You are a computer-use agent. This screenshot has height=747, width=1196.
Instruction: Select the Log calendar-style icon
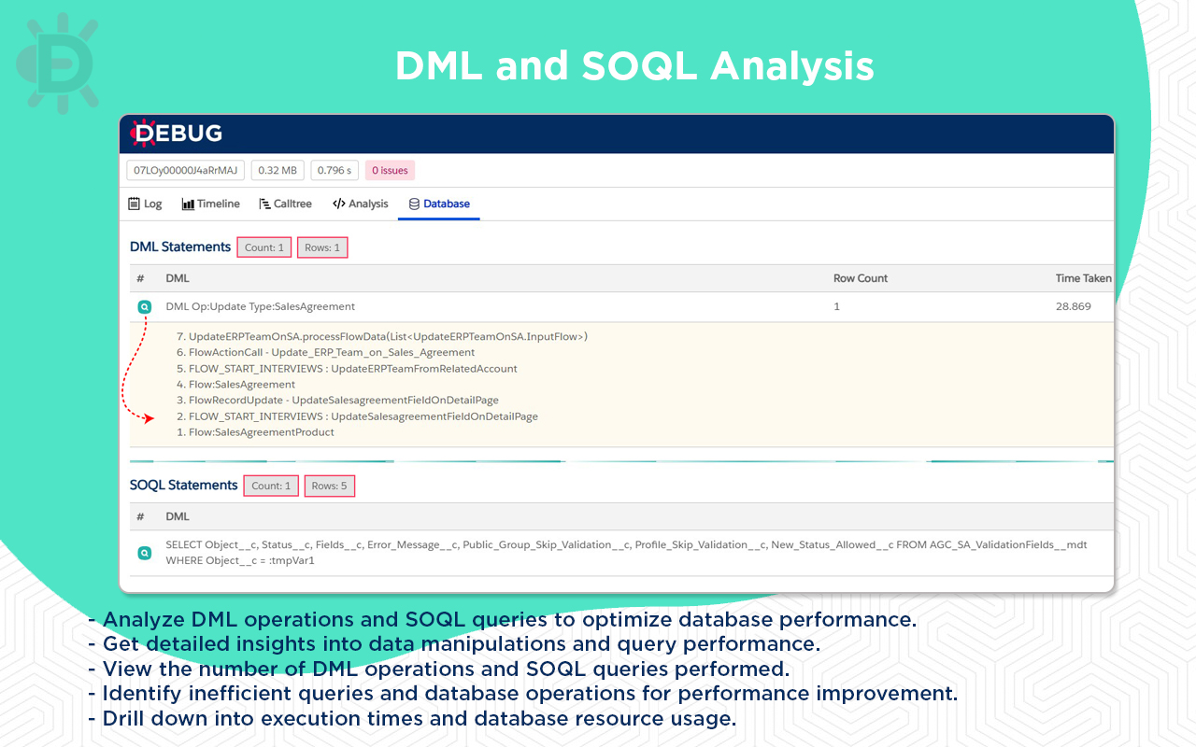click(x=133, y=204)
